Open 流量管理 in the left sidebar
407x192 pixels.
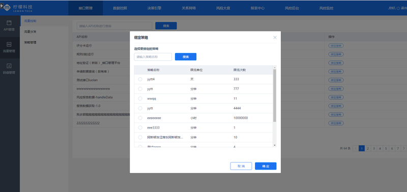point(9,47)
